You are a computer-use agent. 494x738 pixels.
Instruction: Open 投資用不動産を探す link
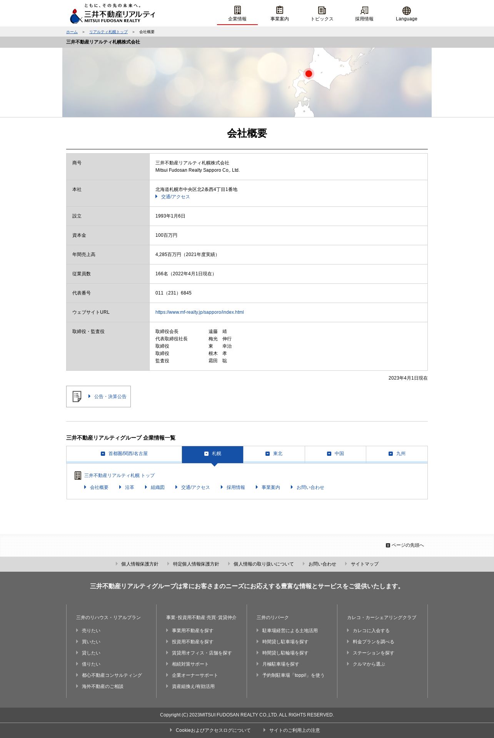(192, 642)
